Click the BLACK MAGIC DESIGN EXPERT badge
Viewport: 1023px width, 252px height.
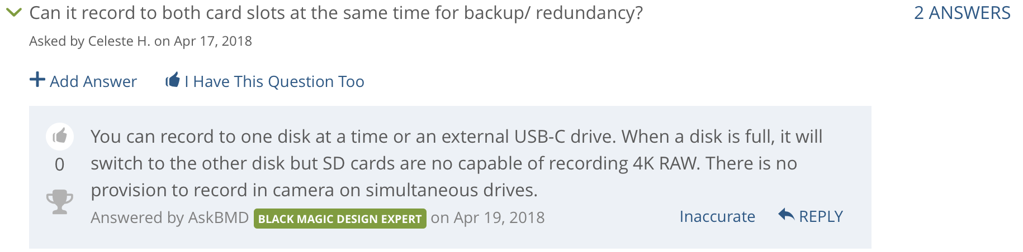tap(340, 219)
